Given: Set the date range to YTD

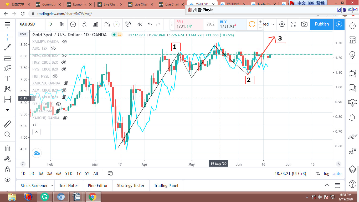Looking at the screenshot, I should point(69,174).
